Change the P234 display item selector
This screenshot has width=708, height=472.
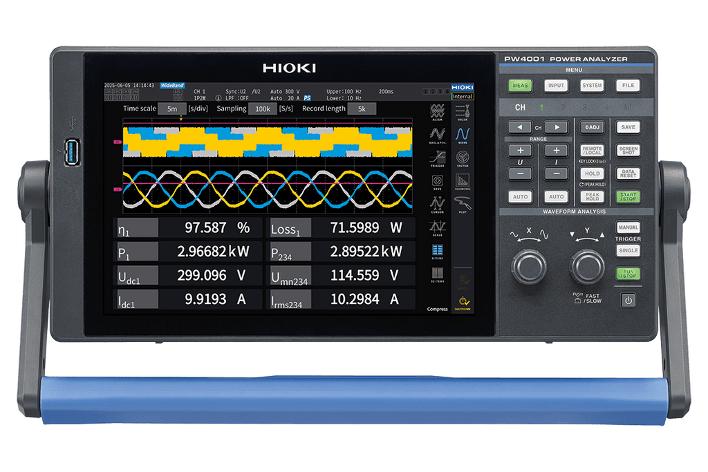pyautogui.click(x=290, y=252)
